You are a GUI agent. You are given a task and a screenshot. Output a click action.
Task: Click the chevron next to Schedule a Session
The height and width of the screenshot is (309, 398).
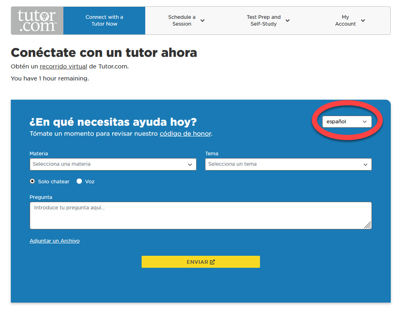click(x=203, y=20)
